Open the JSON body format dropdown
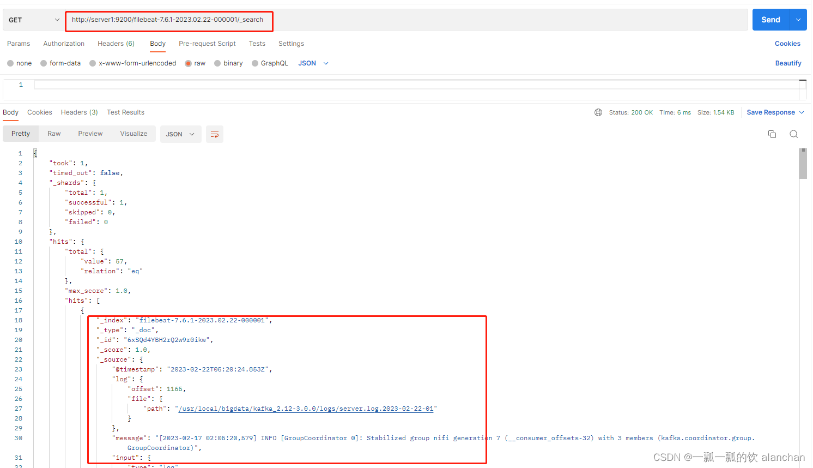The height and width of the screenshot is (468, 813). pyautogui.click(x=312, y=63)
